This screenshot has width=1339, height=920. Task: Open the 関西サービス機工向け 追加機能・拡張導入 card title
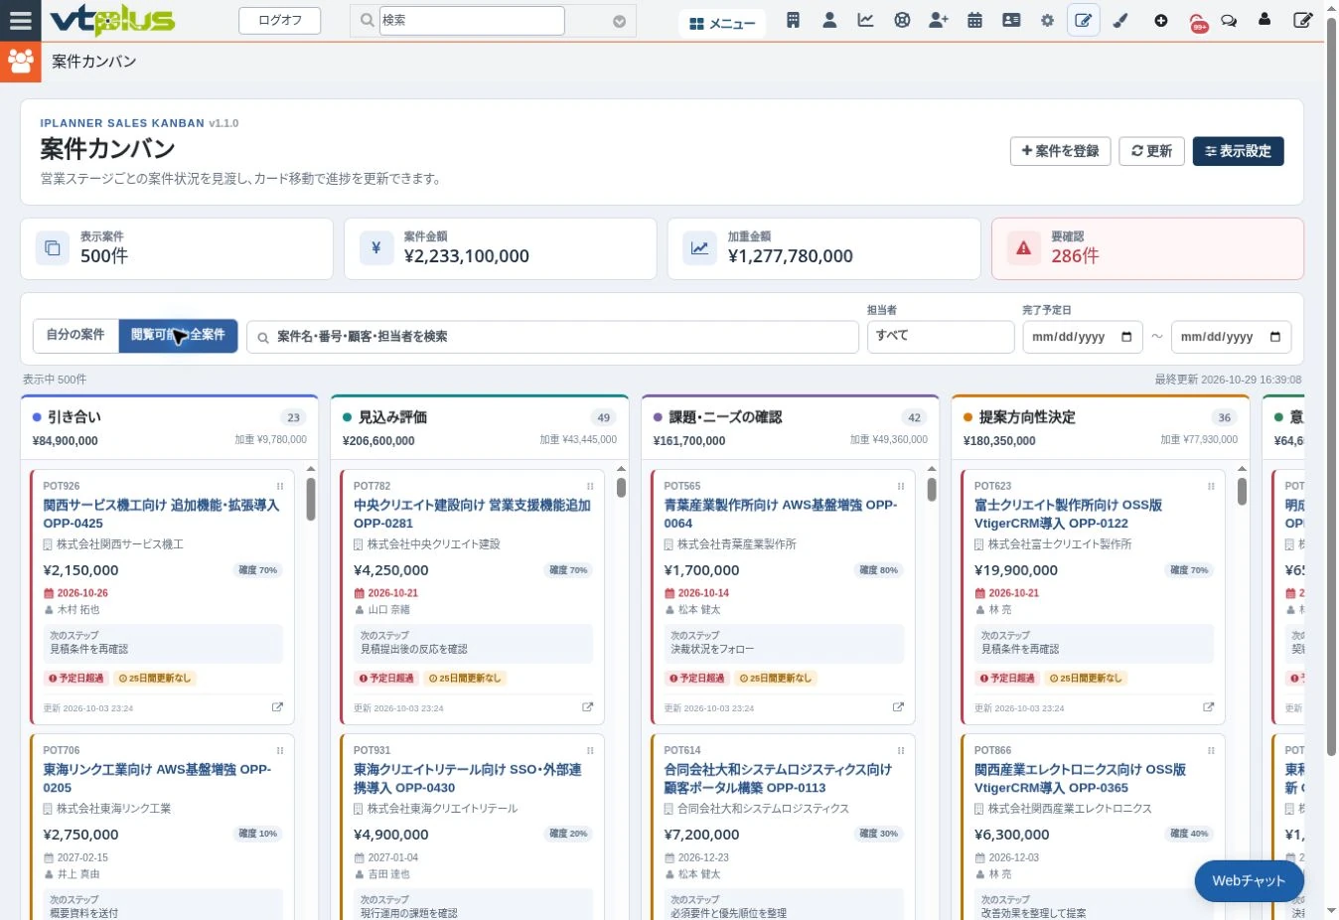click(161, 514)
